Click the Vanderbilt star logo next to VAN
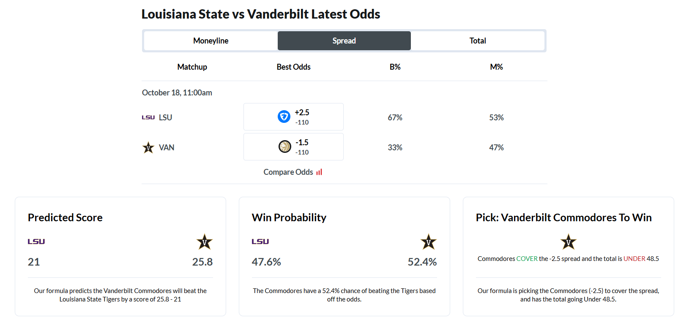Image resolution: width=689 pixels, height=323 pixels. point(148,147)
